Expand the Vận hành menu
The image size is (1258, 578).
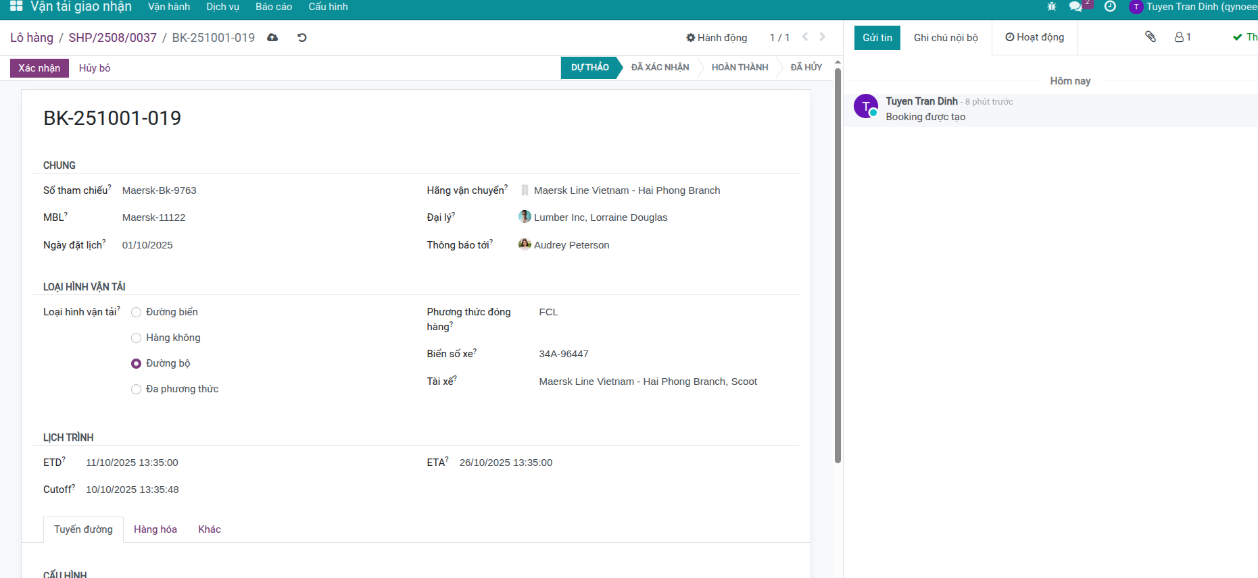click(169, 7)
